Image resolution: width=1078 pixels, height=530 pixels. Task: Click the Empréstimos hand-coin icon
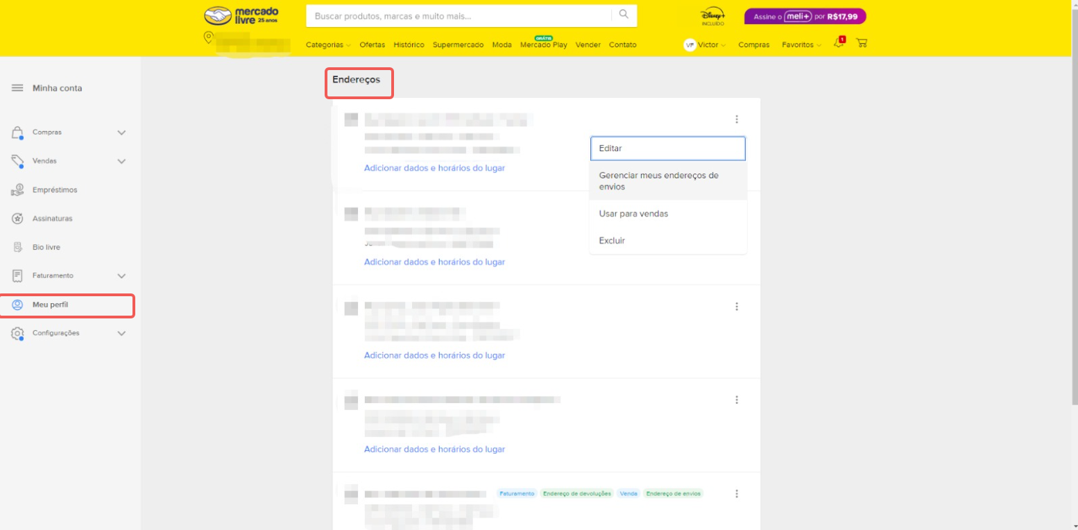pos(18,190)
